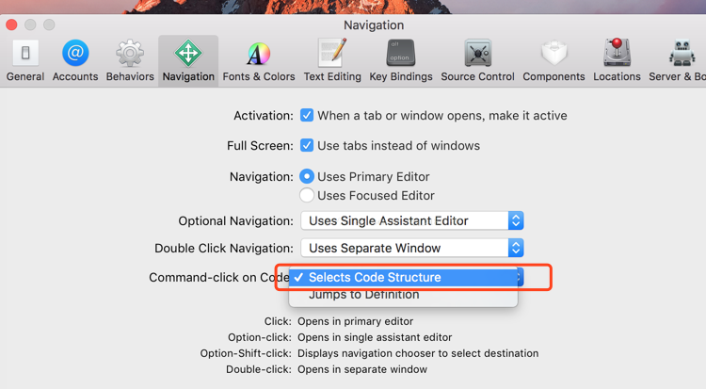Open Components preferences pane

pos(554,60)
